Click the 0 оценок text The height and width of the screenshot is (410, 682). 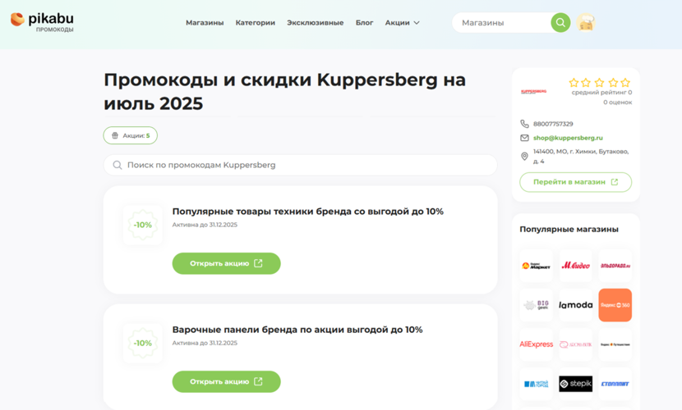pyautogui.click(x=617, y=102)
